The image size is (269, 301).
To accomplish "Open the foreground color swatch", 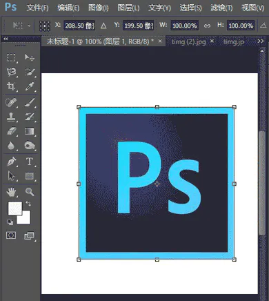I will tap(15, 208).
